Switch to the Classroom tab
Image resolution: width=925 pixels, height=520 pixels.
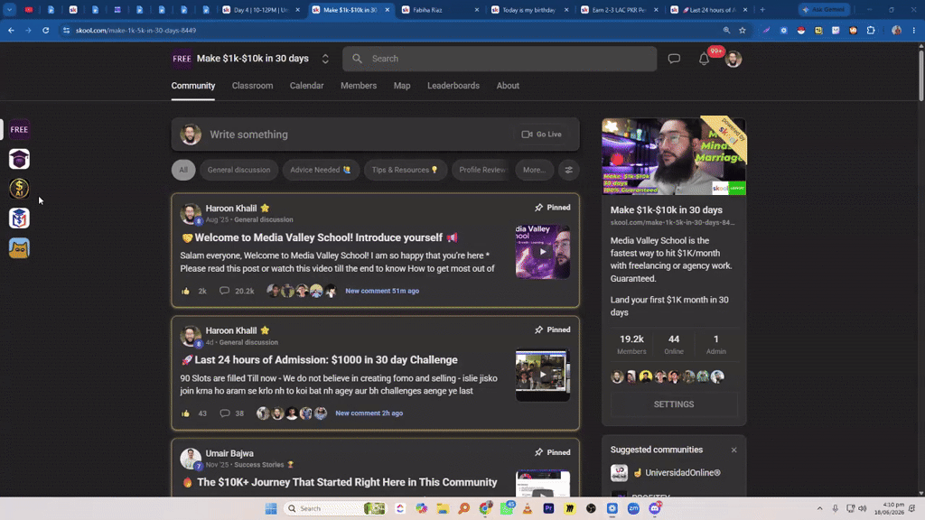[253, 86]
